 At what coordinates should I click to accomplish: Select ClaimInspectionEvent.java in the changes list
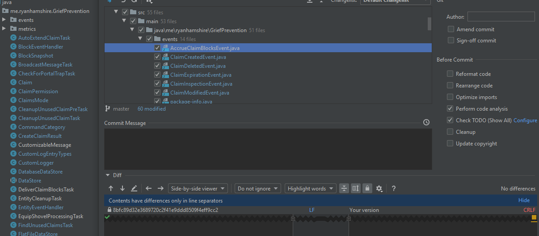coord(201,84)
